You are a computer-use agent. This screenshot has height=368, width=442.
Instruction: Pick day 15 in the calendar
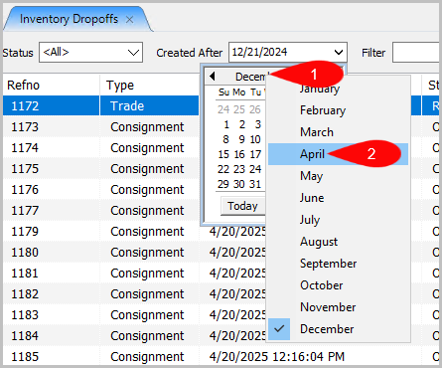tap(223, 154)
